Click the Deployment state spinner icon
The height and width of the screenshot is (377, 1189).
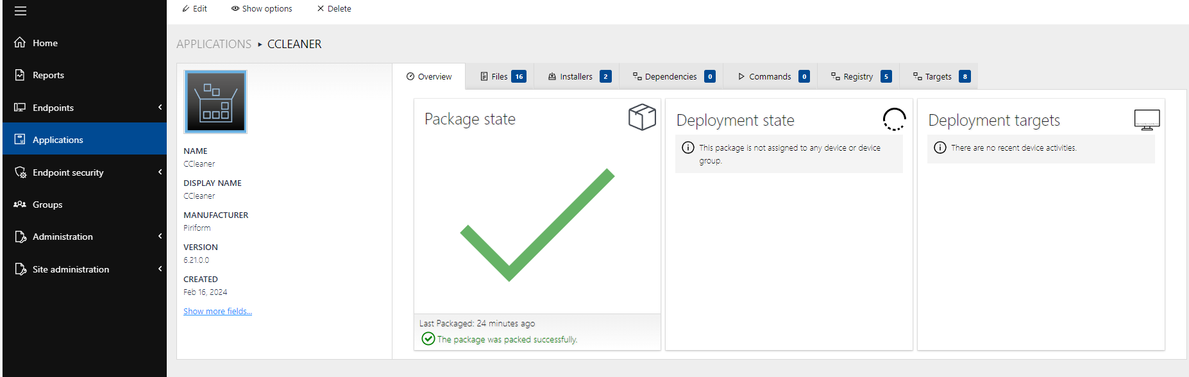click(894, 119)
